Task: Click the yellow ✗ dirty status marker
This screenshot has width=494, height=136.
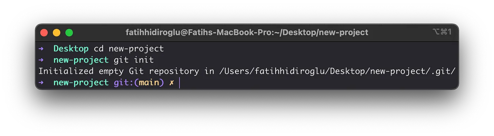Action: 172,83
